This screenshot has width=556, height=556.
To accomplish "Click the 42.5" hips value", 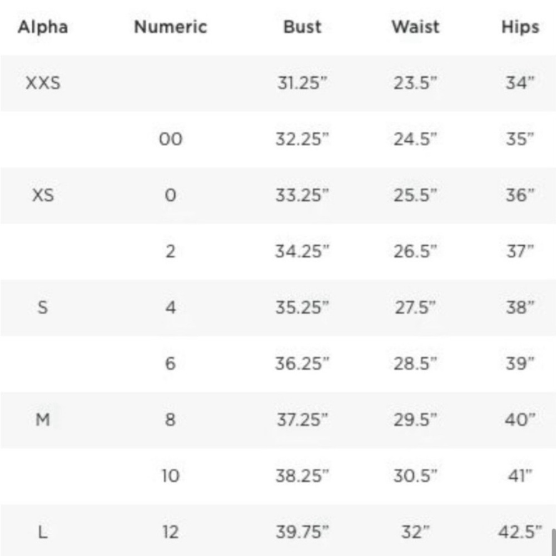I will [x=520, y=532].
